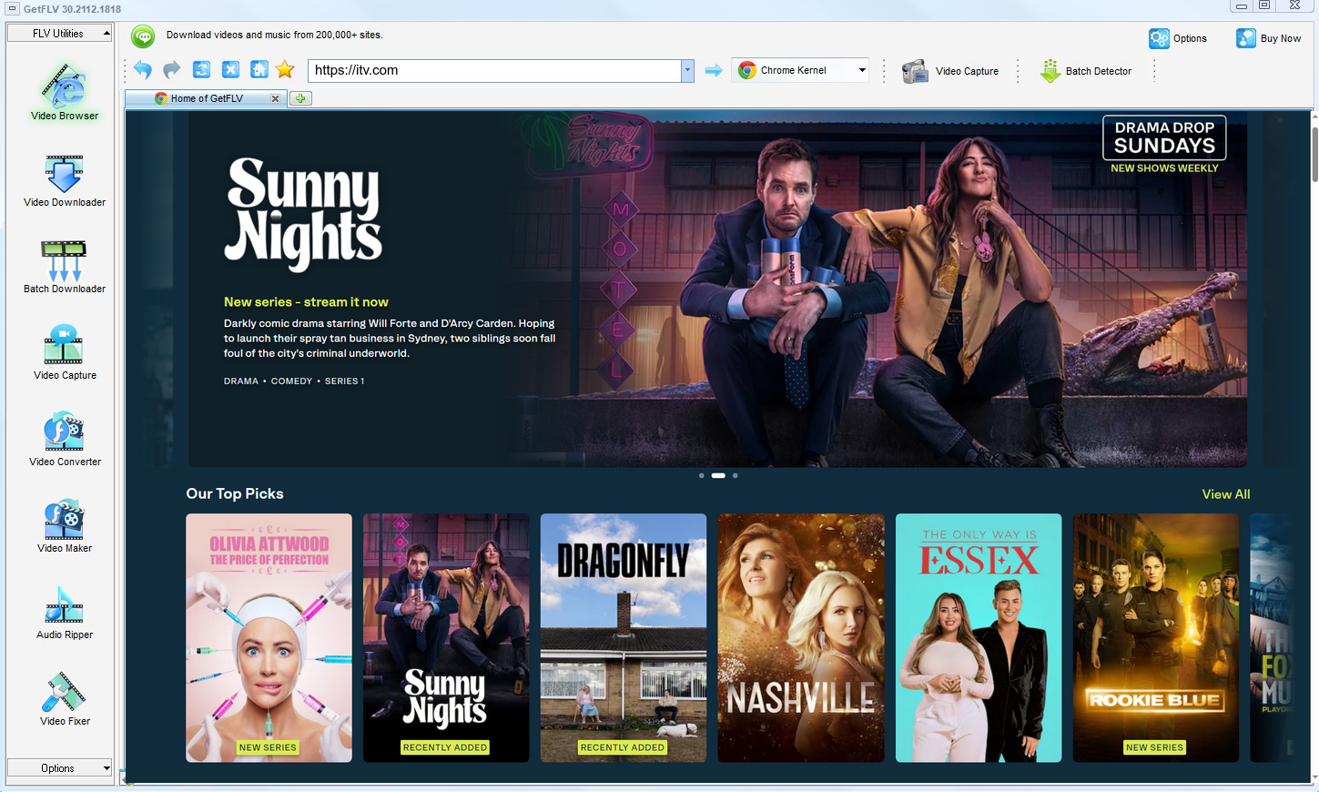Add page to favorites with star icon
The height and width of the screenshot is (792, 1319).
point(285,70)
